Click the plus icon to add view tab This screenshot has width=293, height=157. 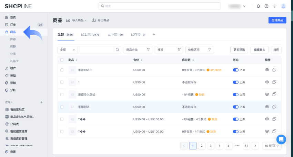154,34
